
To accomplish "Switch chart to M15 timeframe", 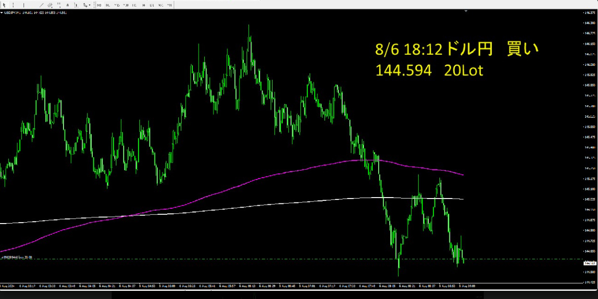I will [117, 5].
